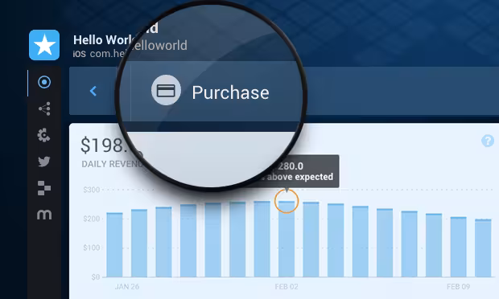Image resolution: width=499 pixels, height=299 pixels.
Task: Click the highlighted orange-circled bar
Action: pyautogui.click(x=287, y=239)
